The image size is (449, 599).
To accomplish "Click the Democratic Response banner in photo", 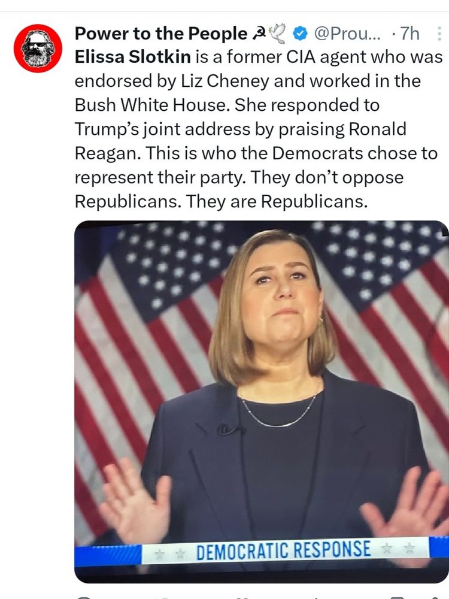I will click(284, 550).
